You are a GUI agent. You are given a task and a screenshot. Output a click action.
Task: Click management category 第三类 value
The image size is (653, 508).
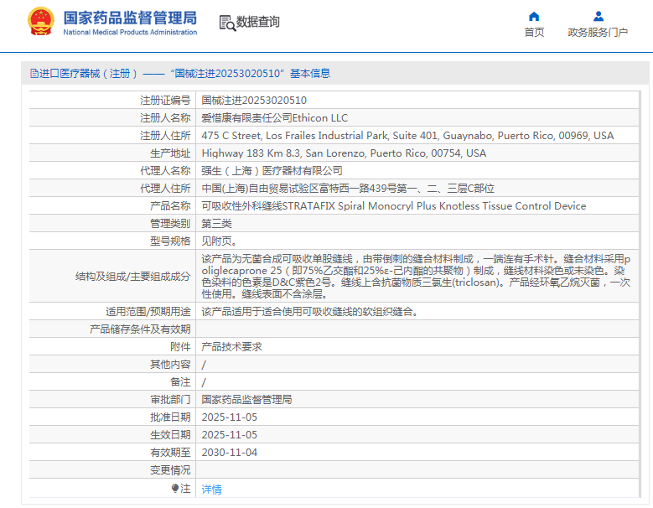tap(216, 224)
